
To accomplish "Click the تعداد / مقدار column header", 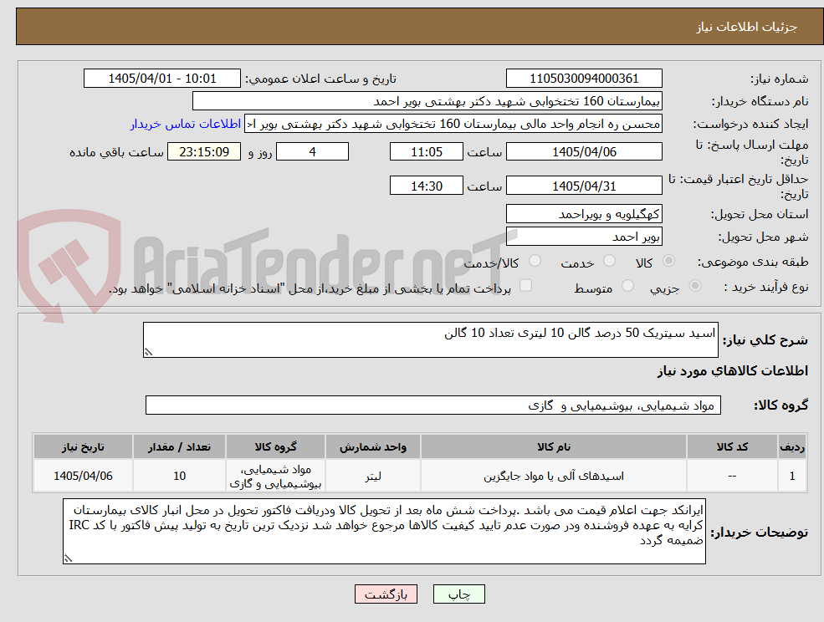I will coord(179,446).
